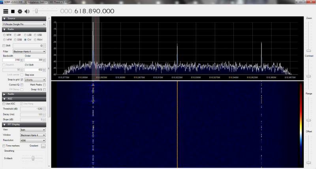Adjust the volume slider handle
This screenshot has width=316, height=169.
click(x=36, y=11)
